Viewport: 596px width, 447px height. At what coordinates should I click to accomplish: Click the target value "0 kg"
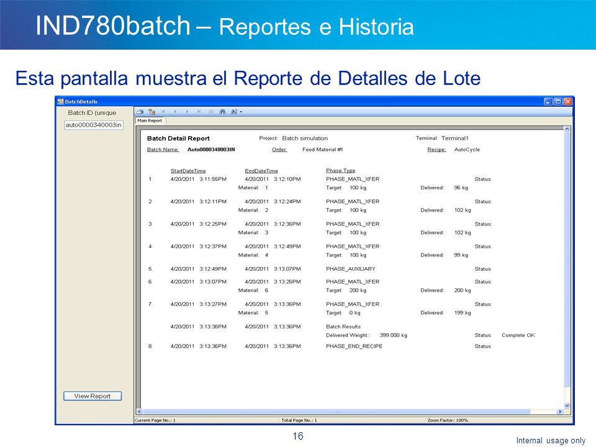tap(354, 313)
